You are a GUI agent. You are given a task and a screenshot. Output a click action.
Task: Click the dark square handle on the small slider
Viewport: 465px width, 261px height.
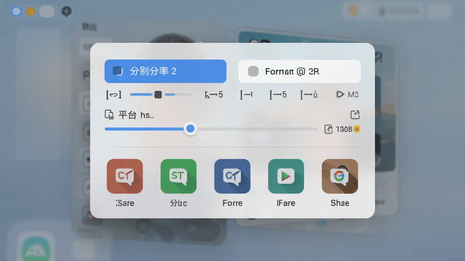(158, 95)
